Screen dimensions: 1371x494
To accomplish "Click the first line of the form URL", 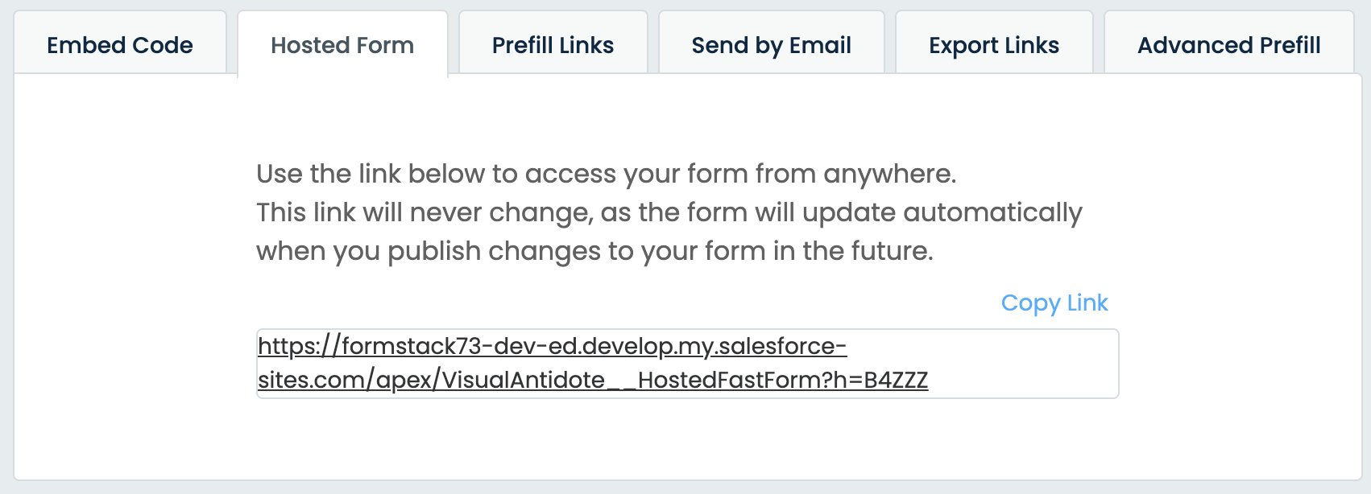I will point(552,347).
